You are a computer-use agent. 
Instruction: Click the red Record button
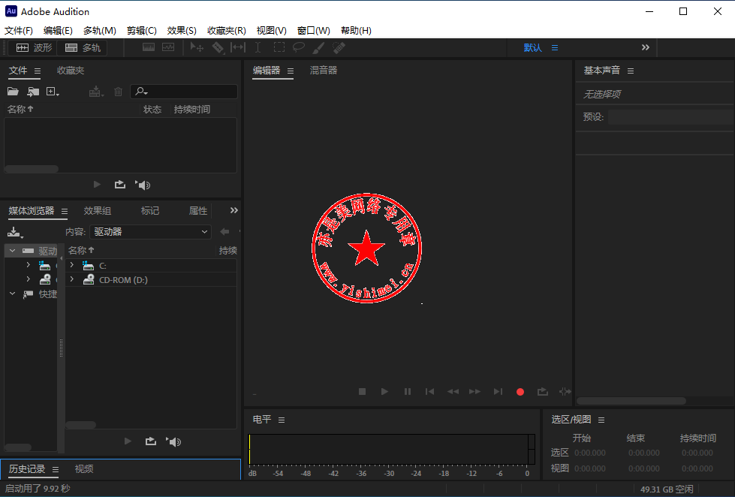tap(520, 391)
